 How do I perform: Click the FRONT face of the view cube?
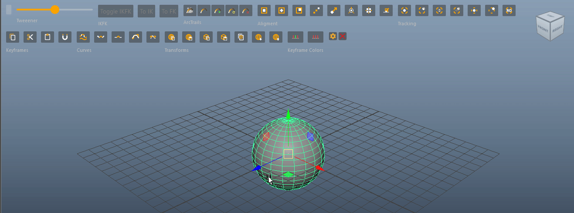point(543,29)
